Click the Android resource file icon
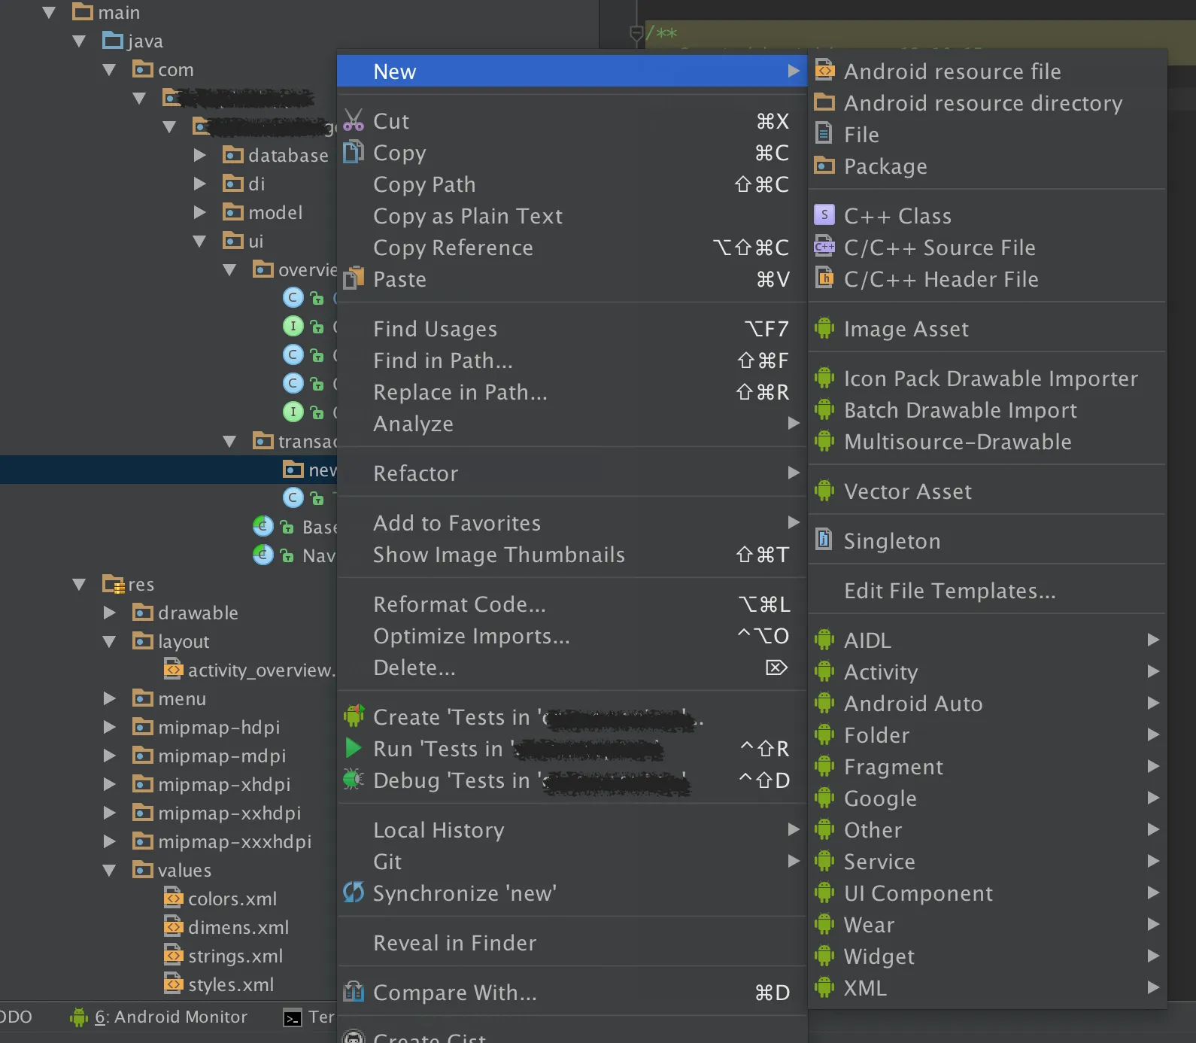 pos(824,71)
